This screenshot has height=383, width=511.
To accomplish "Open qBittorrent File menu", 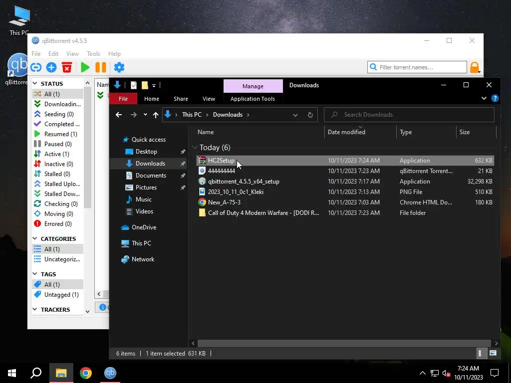I will (36, 54).
